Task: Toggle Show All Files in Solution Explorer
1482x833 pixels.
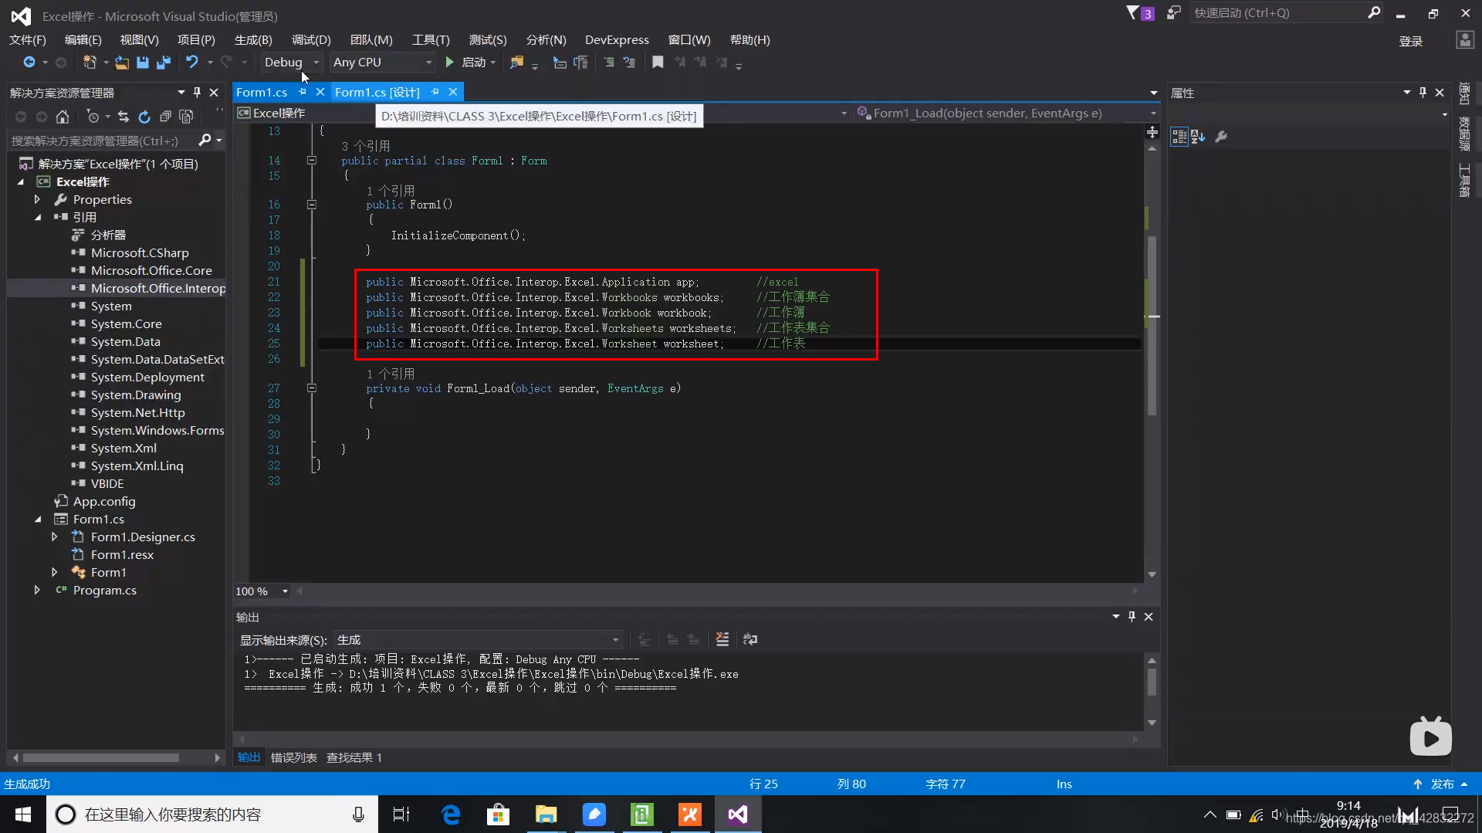Action: 186,117
